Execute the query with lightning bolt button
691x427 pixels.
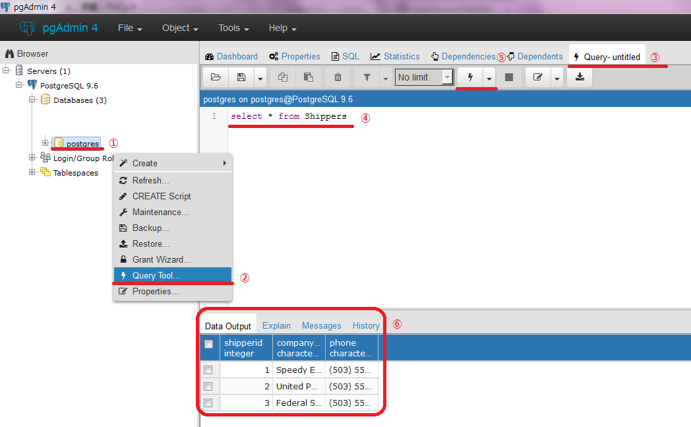(470, 77)
